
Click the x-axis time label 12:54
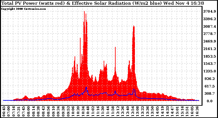click(133, 111)
